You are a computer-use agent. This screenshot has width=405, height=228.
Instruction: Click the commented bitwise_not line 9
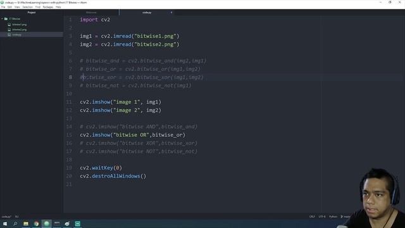click(x=135, y=85)
